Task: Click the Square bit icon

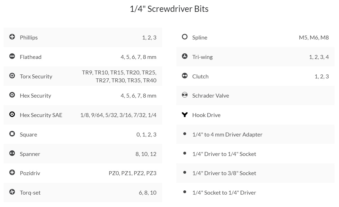Action: click(x=12, y=134)
